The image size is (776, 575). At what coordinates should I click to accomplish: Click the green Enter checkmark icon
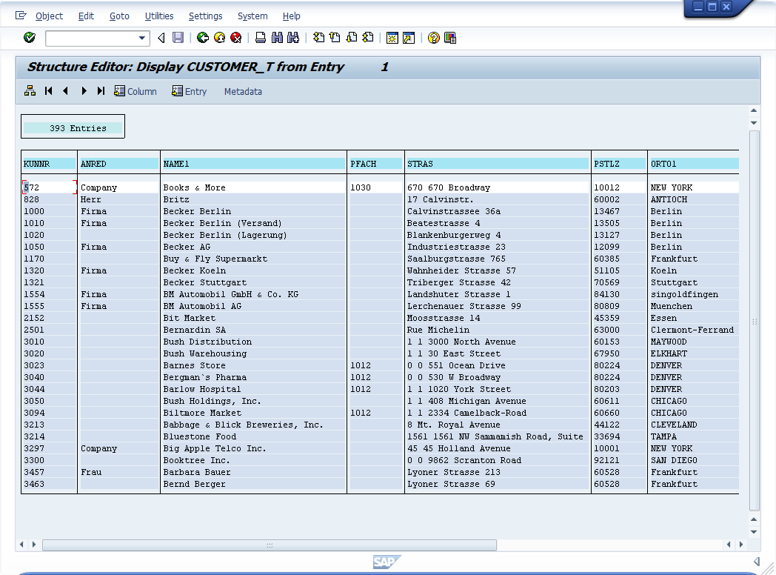[30, 38]
